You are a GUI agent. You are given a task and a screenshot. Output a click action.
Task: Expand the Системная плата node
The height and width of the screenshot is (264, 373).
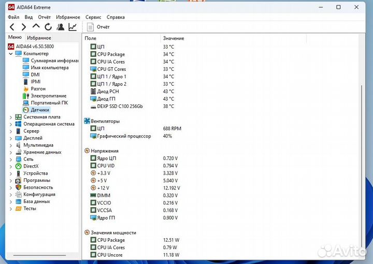coord(11,117)
